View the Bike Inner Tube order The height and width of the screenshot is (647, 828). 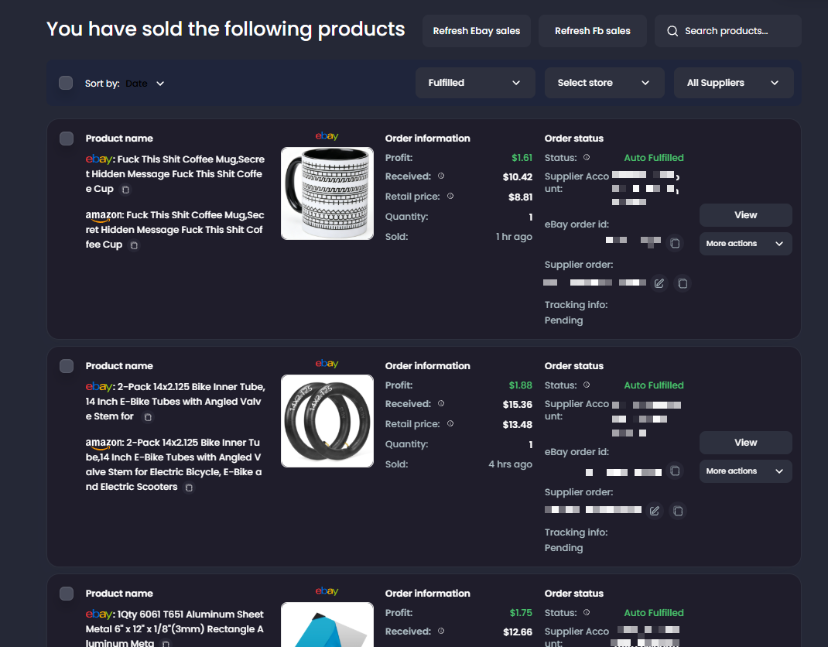[746, 443]
